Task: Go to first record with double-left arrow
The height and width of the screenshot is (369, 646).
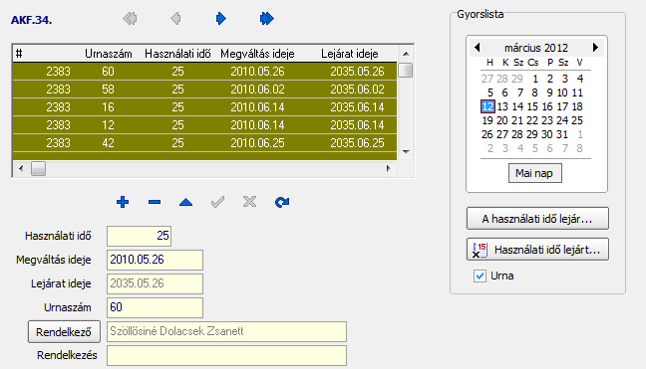Action: pyautogui.click(x=130, y=19)
